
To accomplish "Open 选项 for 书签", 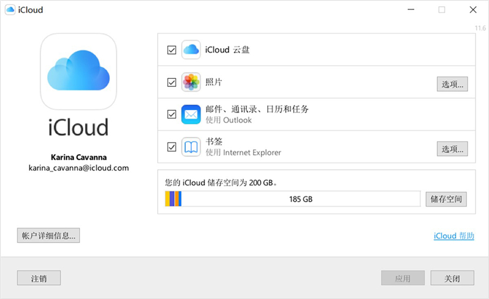I will click(452, 149).
